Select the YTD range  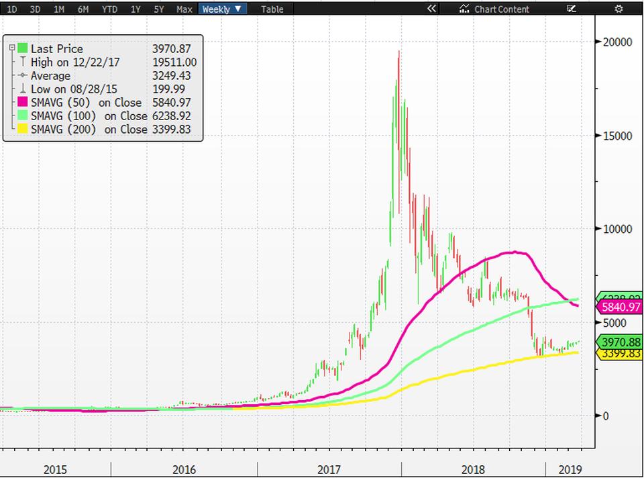(x=109, y=9)
